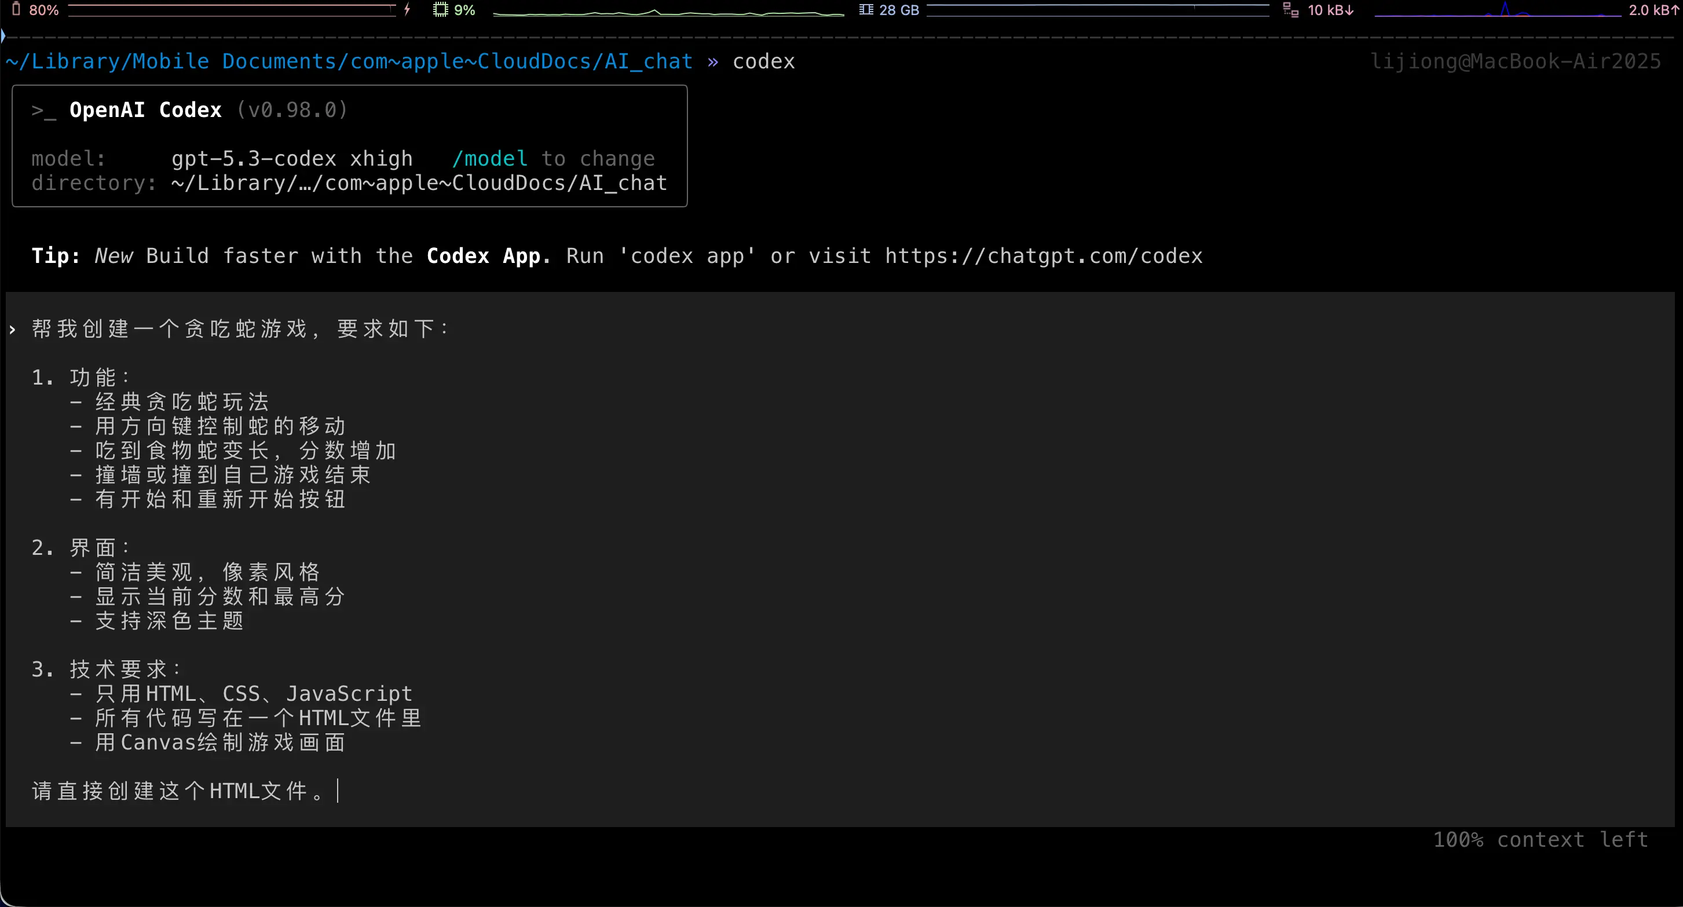Click the Codex prompt symbol beside OpenAI Codex
1683x907 pixels.
43,110
